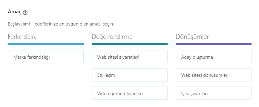The height and width of the screenshot is (107, 259).
Task: Click the Değerlendirme column heading
Action: 112,37
